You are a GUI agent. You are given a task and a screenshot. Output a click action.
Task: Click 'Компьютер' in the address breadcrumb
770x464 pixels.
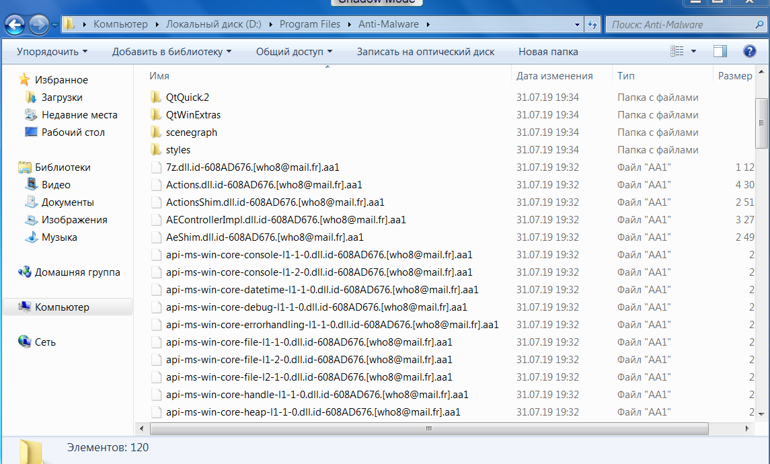click(120, 24)
